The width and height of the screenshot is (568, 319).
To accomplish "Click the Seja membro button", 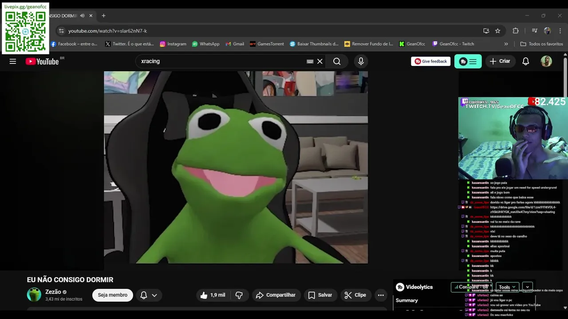I will point(112,295).
